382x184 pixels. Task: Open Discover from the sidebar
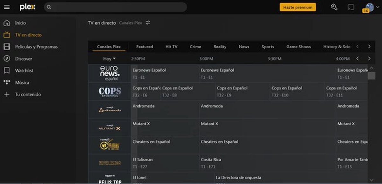[24, 59]
